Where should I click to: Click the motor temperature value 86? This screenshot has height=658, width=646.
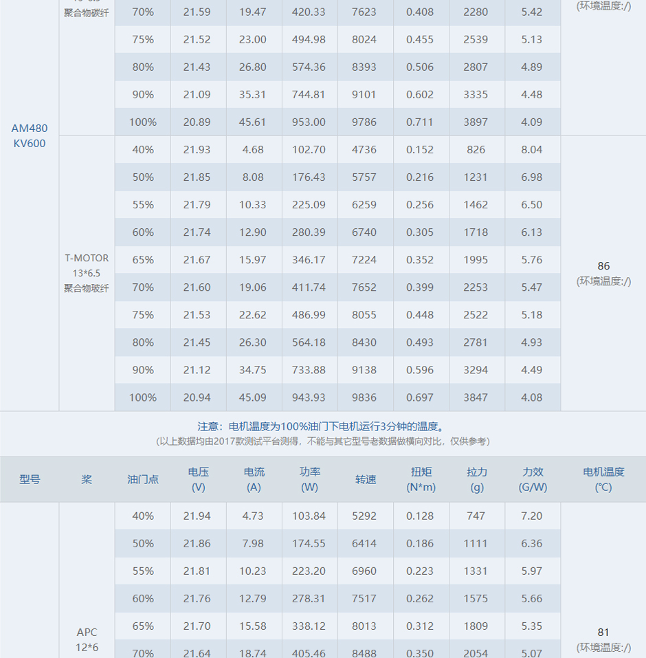[603, 265]
